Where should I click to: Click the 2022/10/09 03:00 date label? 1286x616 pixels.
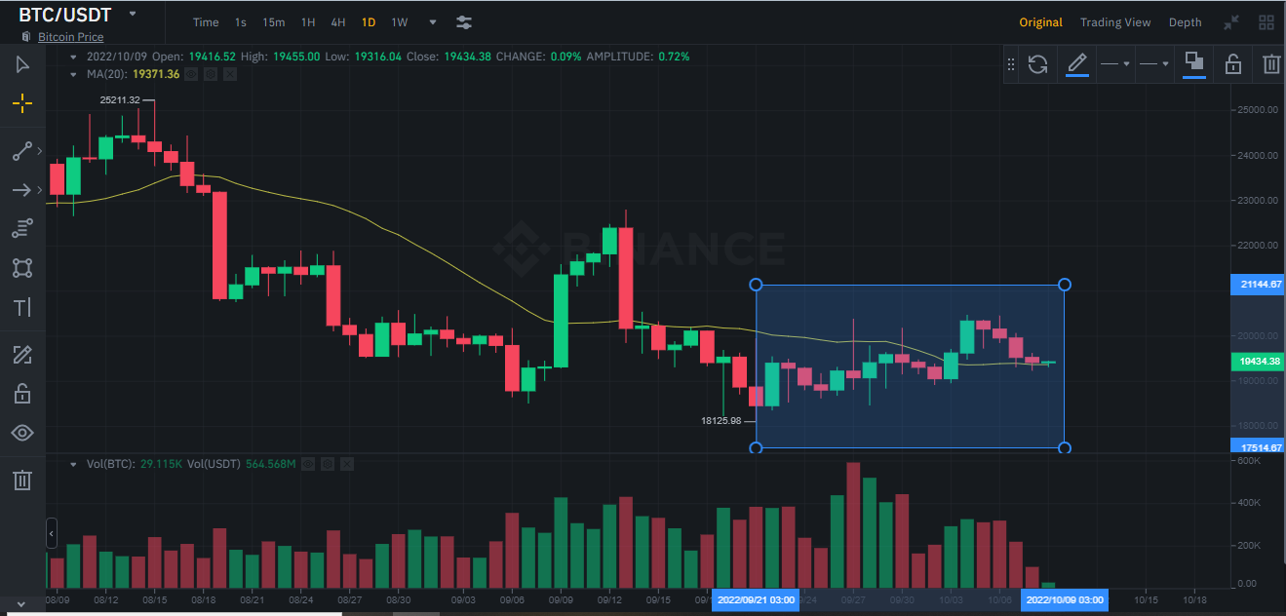click(1065, 599)
